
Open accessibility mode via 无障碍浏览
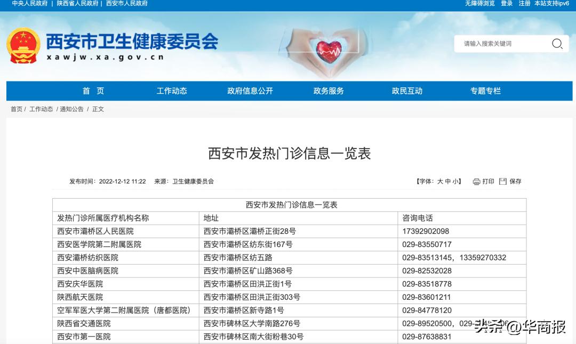[x=479, y=3]
